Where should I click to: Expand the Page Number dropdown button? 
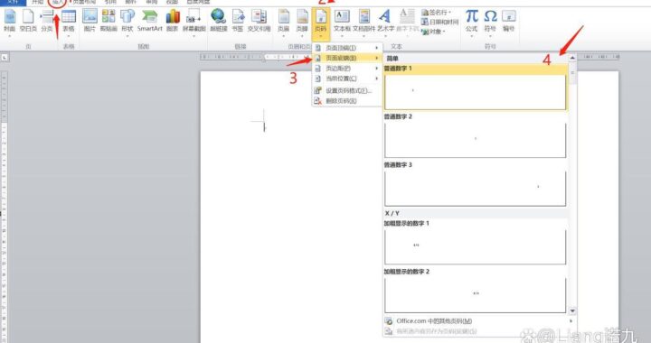tap(320, 23)
